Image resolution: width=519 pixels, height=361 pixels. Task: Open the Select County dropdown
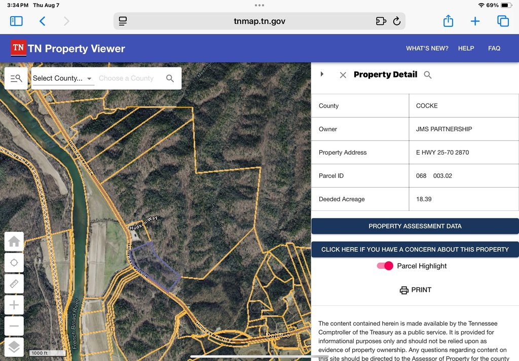(x=62, y=79)
